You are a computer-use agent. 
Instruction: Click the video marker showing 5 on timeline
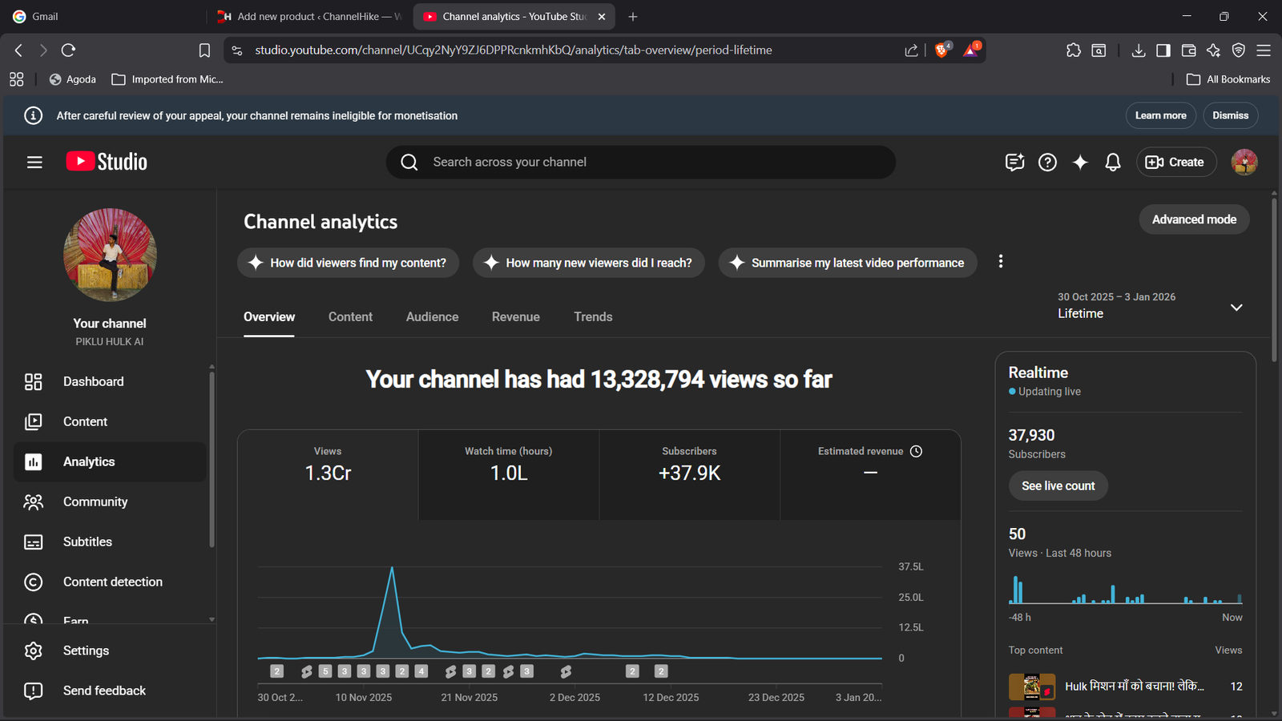325,671
